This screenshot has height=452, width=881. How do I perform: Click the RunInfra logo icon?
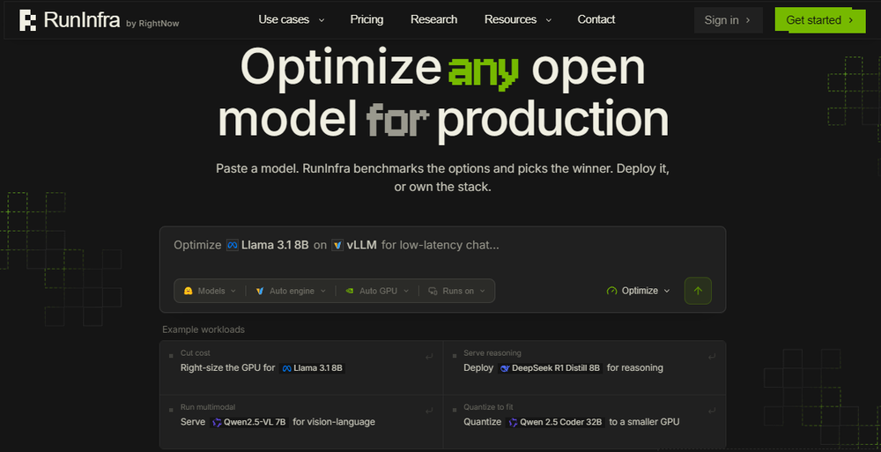coord(27,20)
